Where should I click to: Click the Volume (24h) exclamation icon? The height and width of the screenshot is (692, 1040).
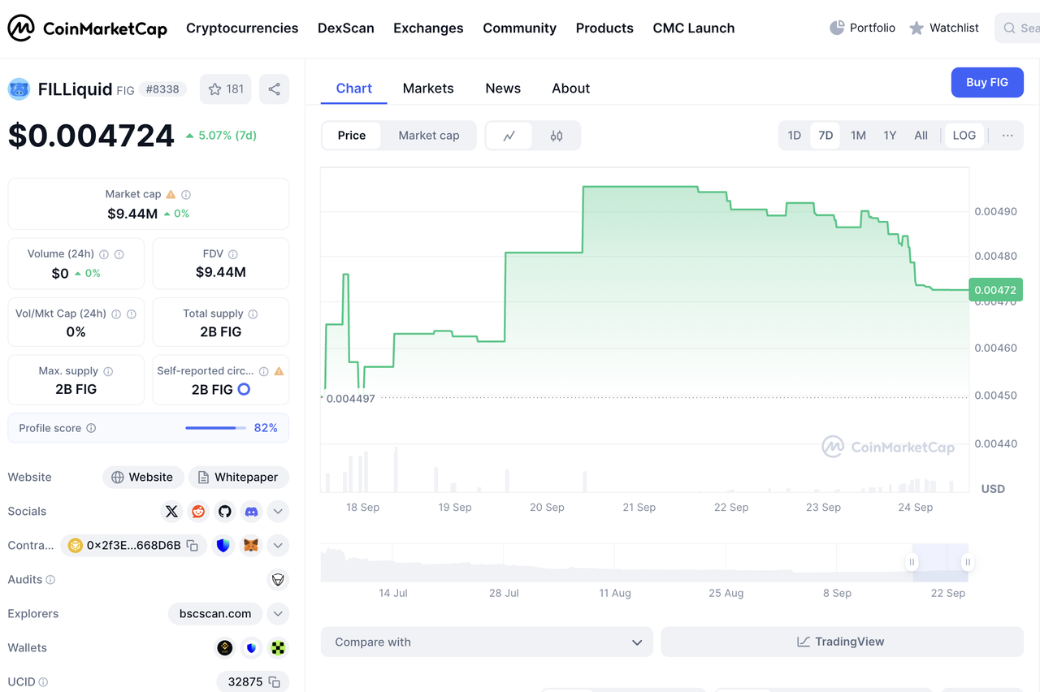(119, 254)
